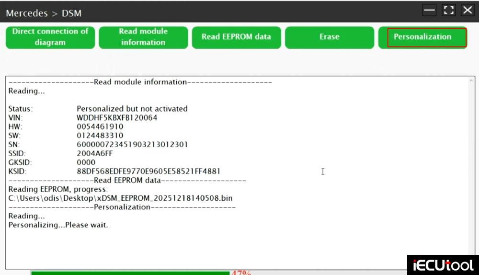This screenshot has width=479, height=275.
Task: Toggle fullscreen with the bracket icon
Action: 449,11
